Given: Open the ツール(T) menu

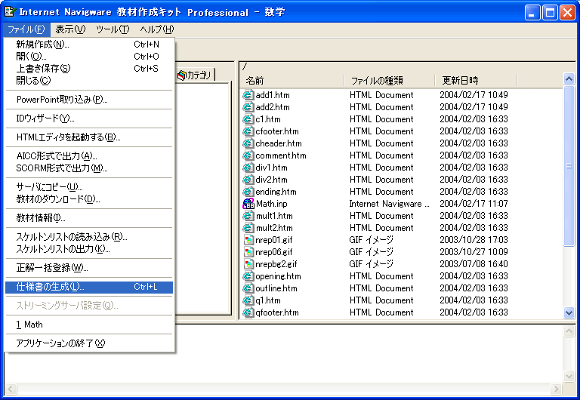Looking at the screenshot, I should [x=113, y=29].
